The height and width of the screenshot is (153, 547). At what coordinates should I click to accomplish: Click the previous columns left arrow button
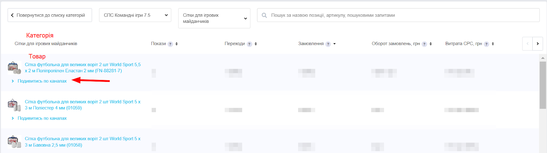[528, 44]
